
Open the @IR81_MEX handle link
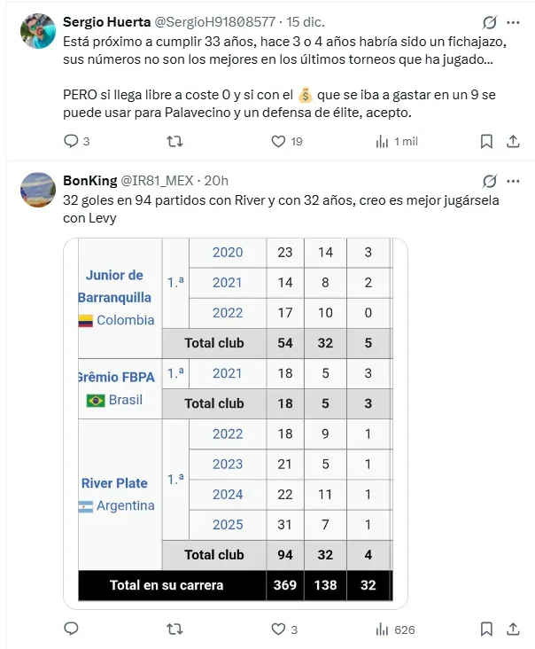click(159, 180)
